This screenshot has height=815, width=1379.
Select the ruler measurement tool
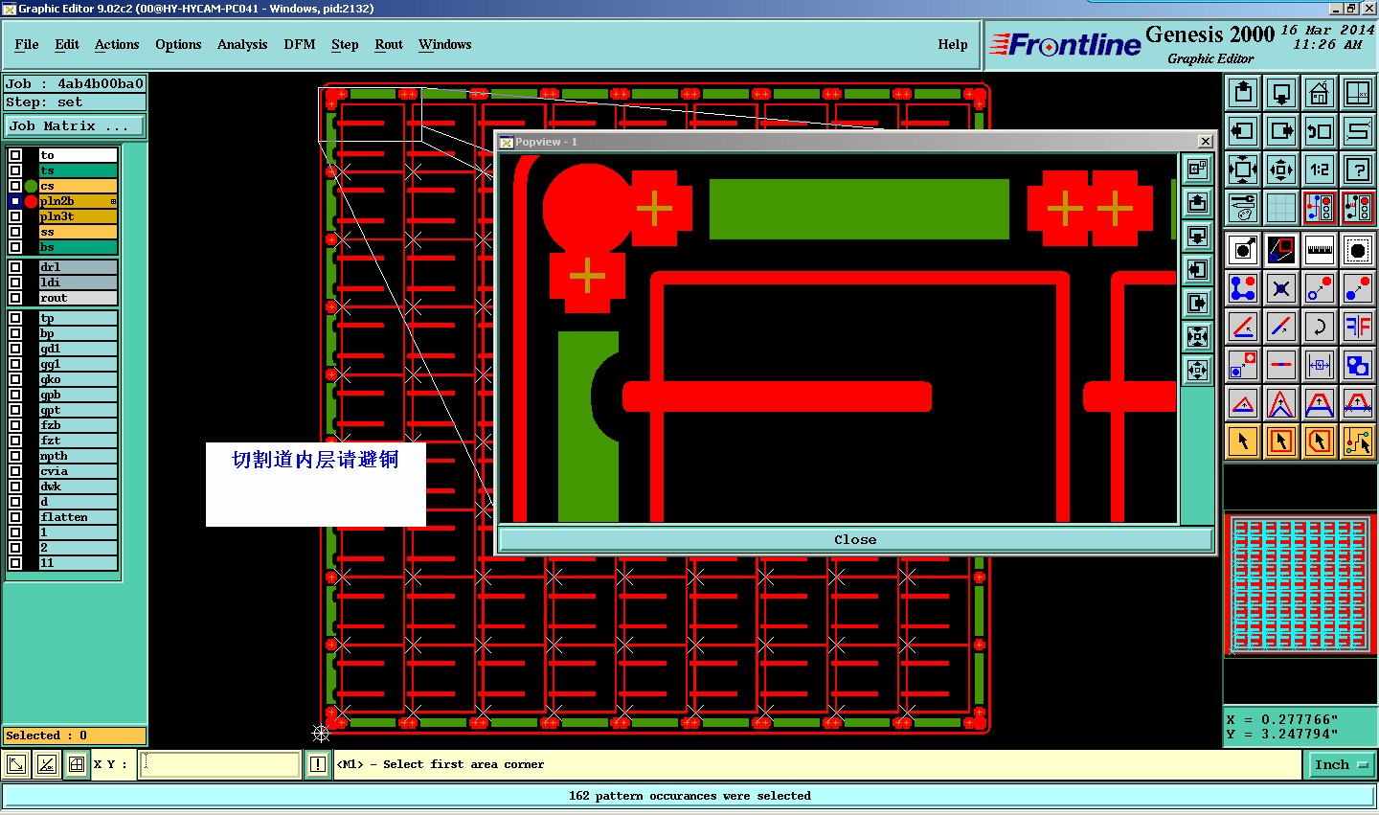pyautogui.click(x=1320, y=250)
